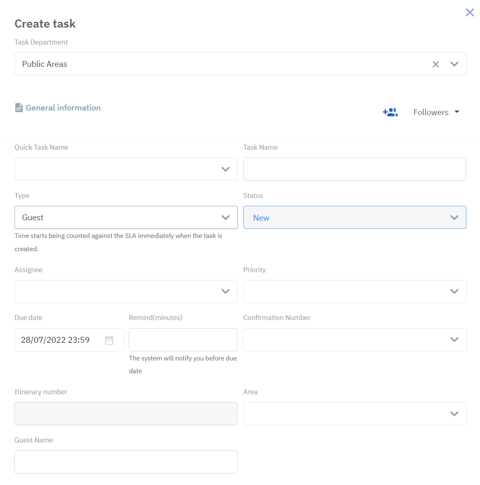Click the Task Name input field
The image size is (480, 485).
click(355, 169)
